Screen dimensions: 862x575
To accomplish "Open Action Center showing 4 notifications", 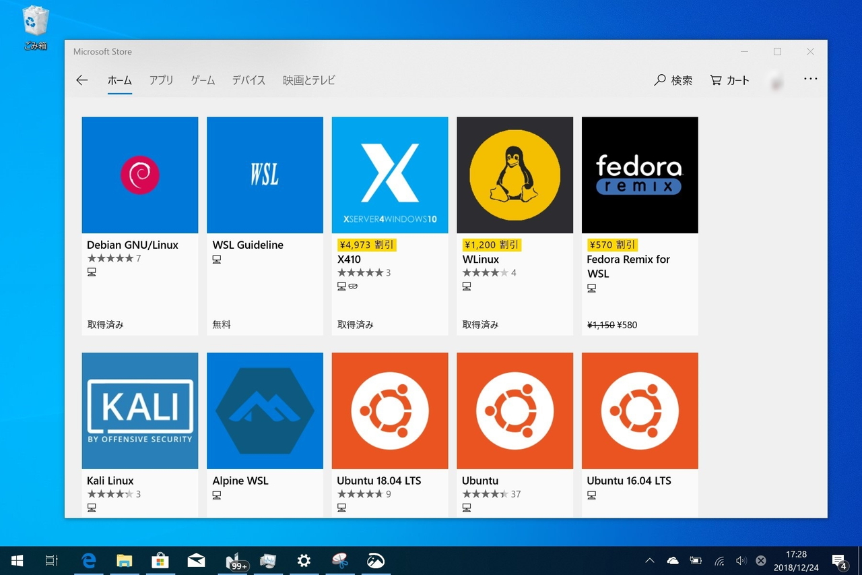I will click(x=840, y=560).
